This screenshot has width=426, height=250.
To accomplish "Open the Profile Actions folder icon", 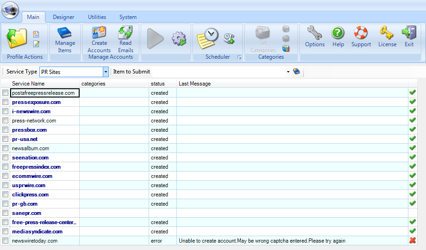I will (x=17, y=38).
